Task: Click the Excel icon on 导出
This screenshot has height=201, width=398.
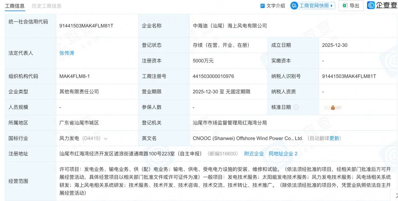Action: point(345,6)
